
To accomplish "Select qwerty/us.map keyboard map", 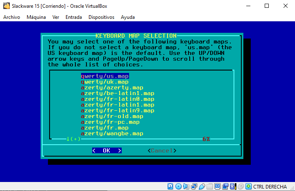I will pyautogui.click(x=105, y=76).
